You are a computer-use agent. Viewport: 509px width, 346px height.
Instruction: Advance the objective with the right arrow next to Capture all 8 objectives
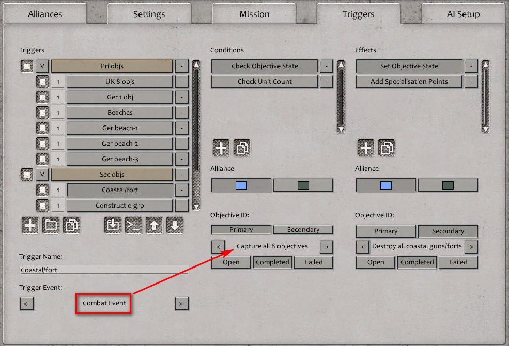click(326, 246)
